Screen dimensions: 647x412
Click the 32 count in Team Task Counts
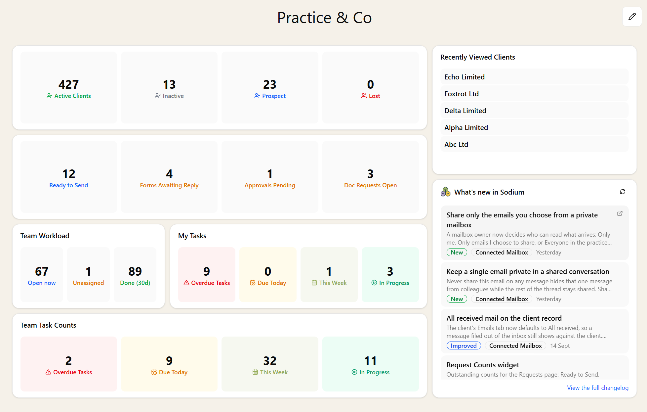click(270, 361)
